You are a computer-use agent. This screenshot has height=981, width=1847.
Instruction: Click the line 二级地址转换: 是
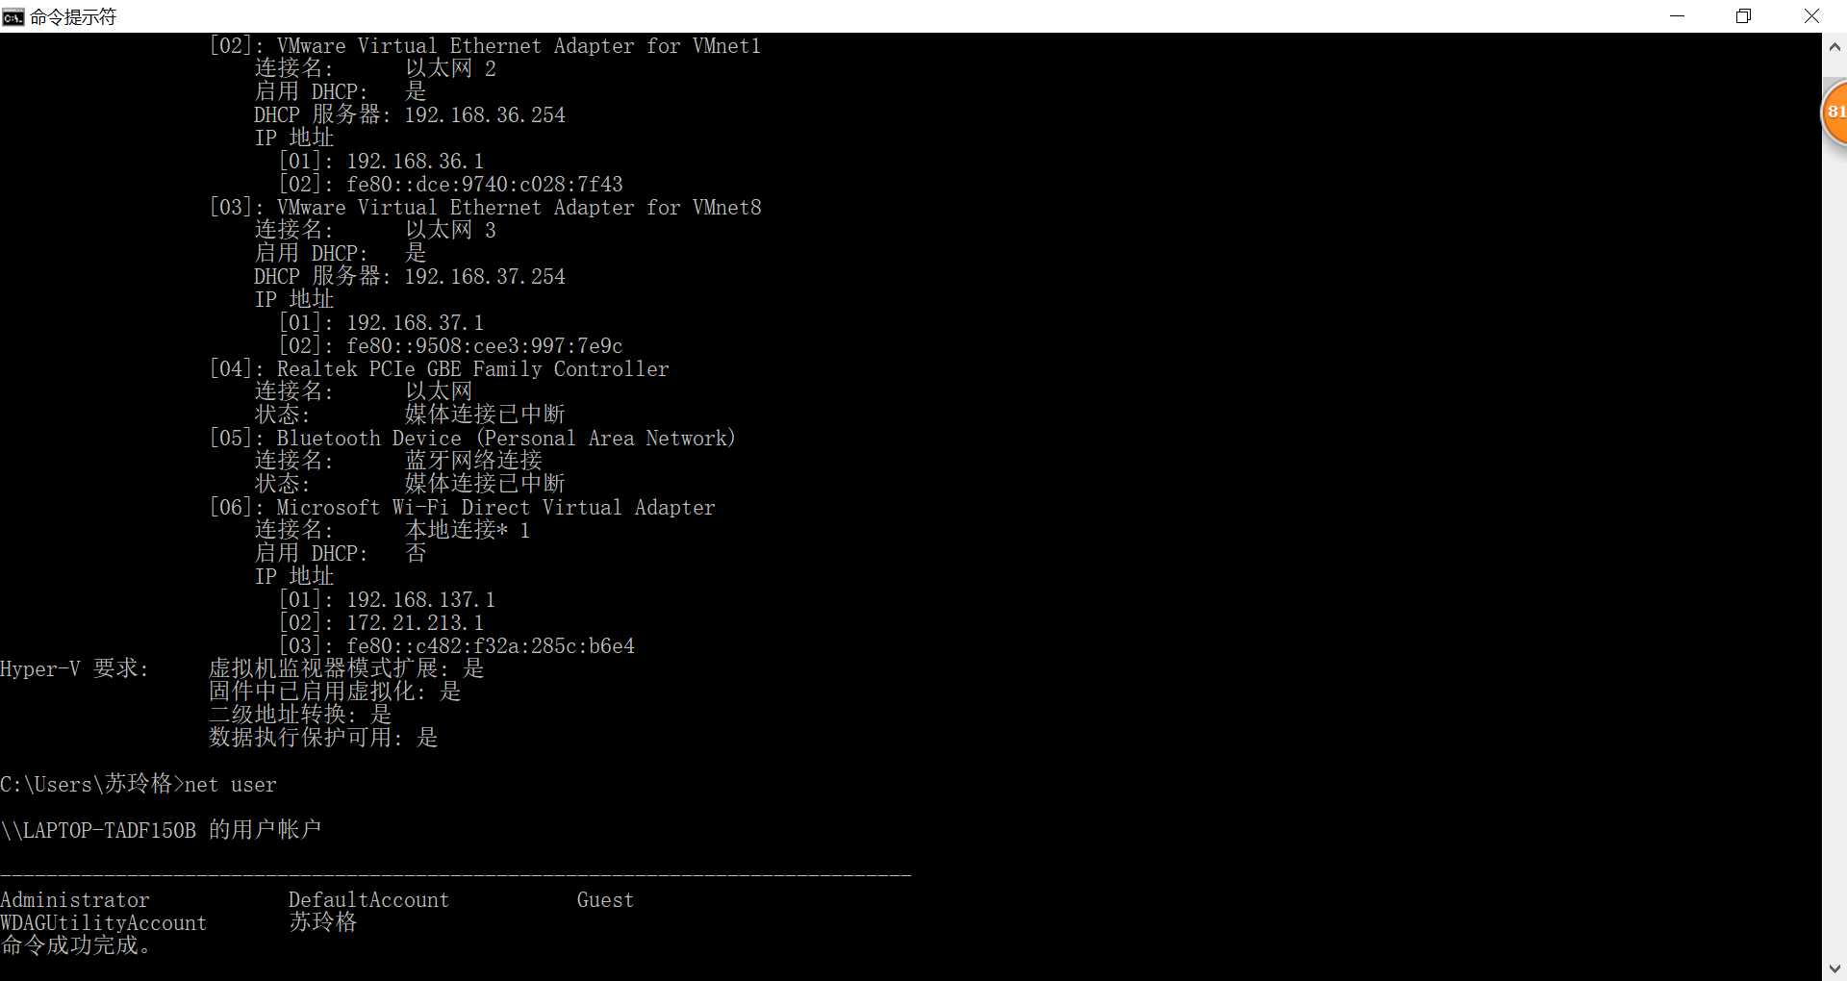300,715
